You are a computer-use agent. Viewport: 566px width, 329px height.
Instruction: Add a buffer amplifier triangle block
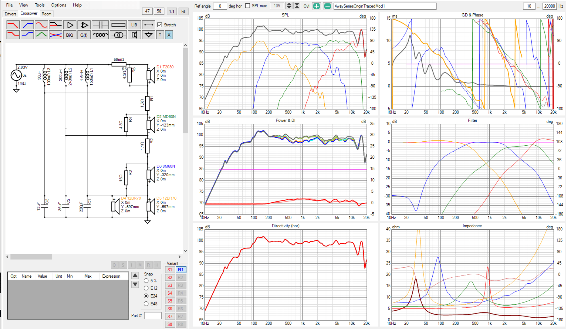(70, 25)
